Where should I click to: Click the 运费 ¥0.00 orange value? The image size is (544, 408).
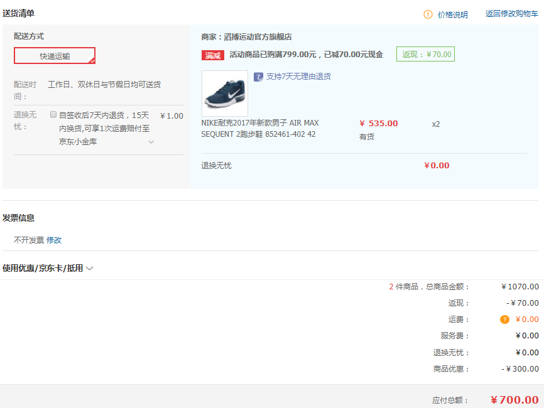tap(527, 319)
